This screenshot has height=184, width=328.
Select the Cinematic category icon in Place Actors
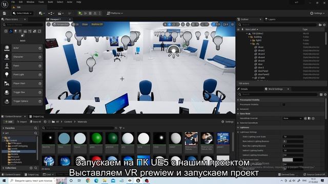click(25, 31)
